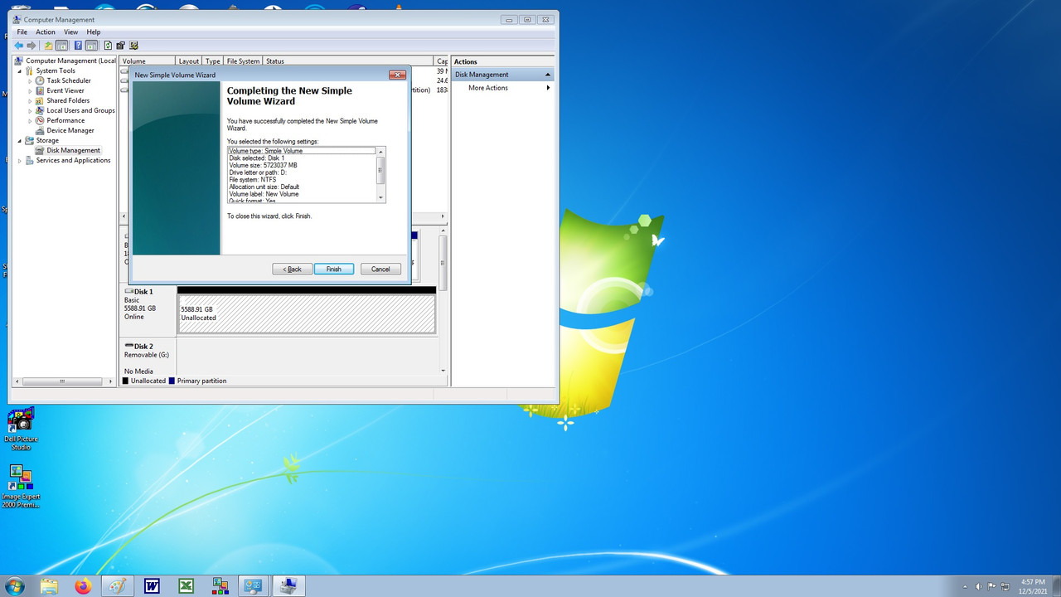Viewport: 1061px width, 597px height.
Task: Open the Image Expert 2000 desktop shortcut
Action: click(21, 487)
